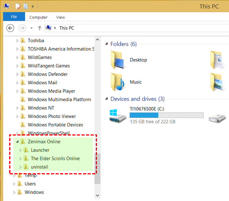Expand The Elder Scrolls Online folder
The image size is (229, 201).
[x=21, y=159]
